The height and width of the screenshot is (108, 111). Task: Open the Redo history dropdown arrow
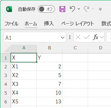pyautogui.click(x=93, y=9)
